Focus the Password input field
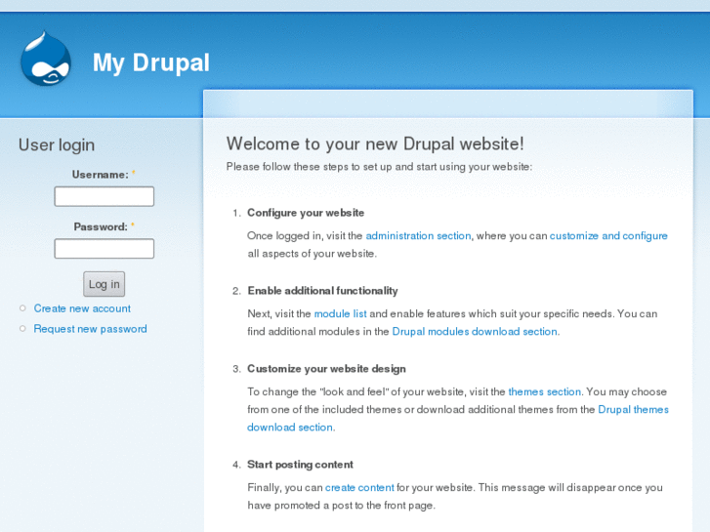The width and height of the screenshot is (710, 532). (x=104, y=249)
